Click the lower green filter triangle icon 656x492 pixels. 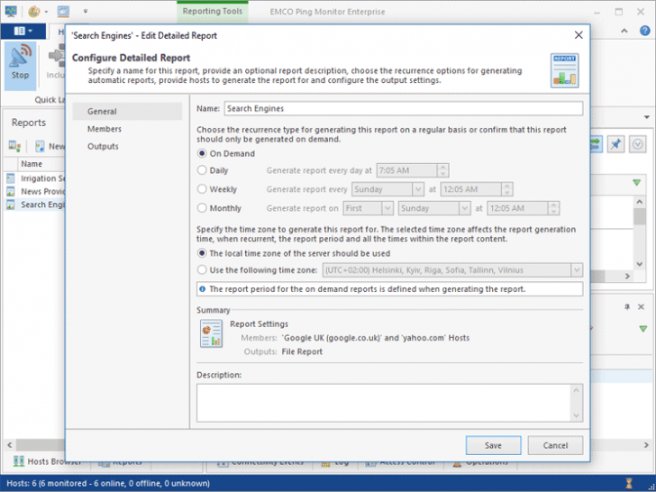pyautogui.click(x=643, y=329)
